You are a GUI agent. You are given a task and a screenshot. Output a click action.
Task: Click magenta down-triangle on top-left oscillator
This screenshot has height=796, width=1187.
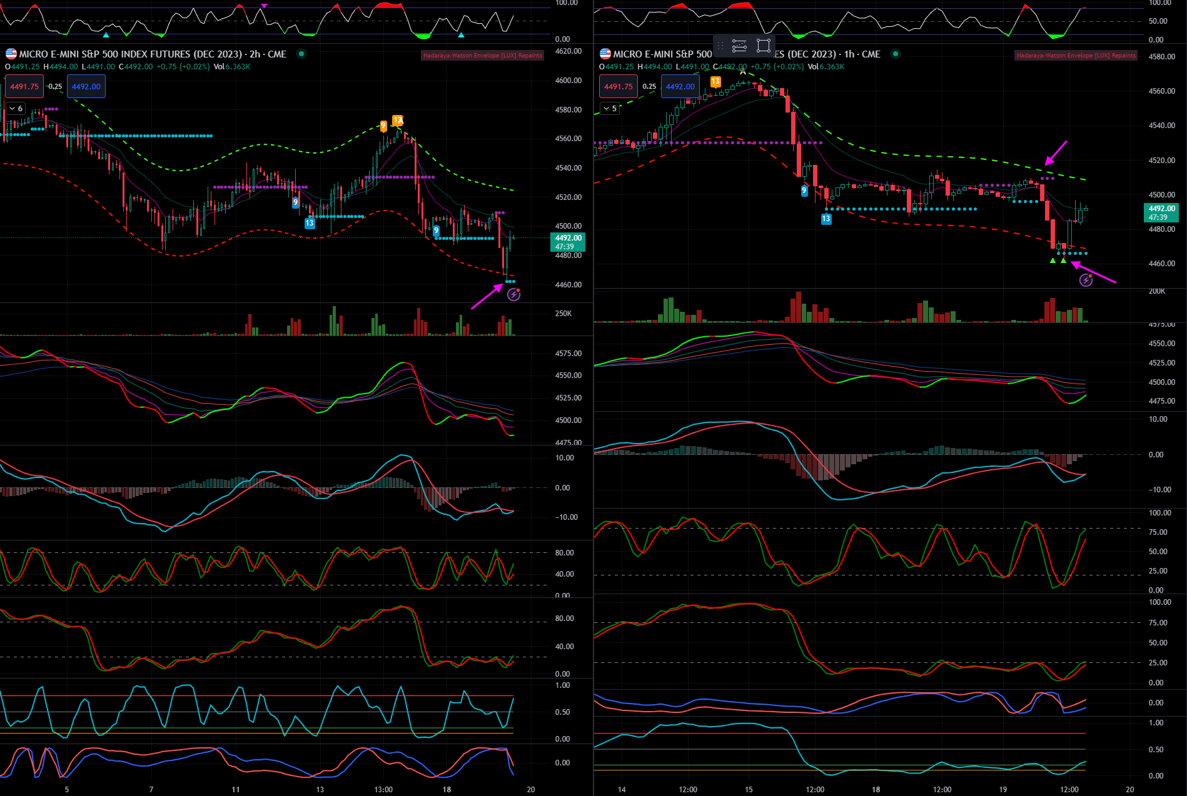point(264,5)
